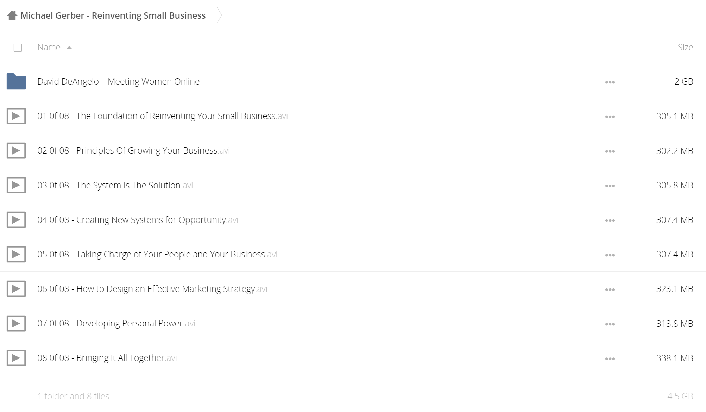Click video icon for 01 Of 08 file
Viewport: 706px width, 412px height.
tap(16, 116)
